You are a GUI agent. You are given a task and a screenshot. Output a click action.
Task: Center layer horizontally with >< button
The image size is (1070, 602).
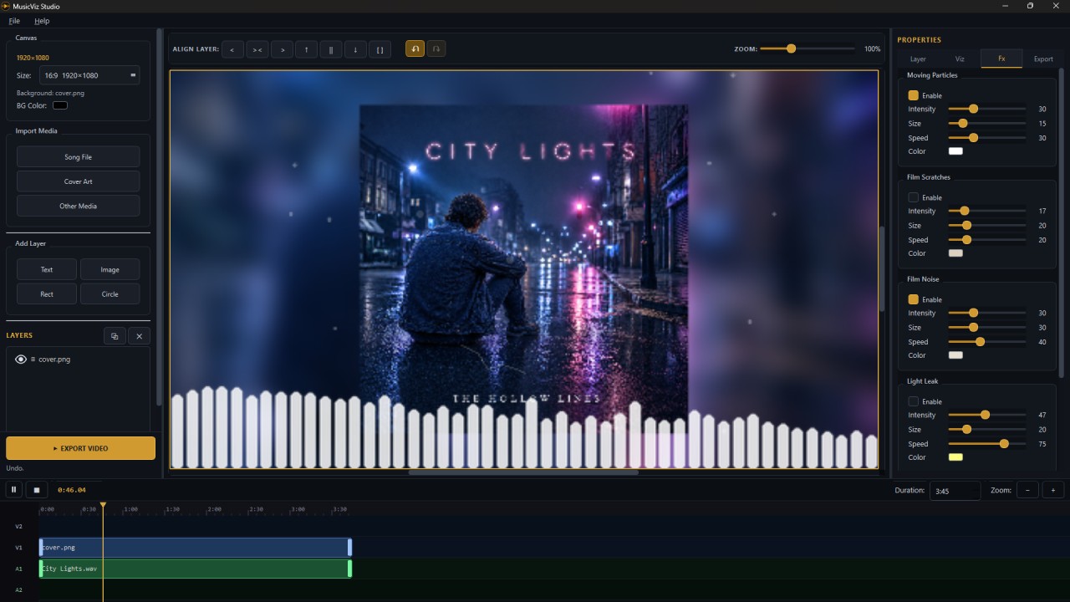(257, 49)
